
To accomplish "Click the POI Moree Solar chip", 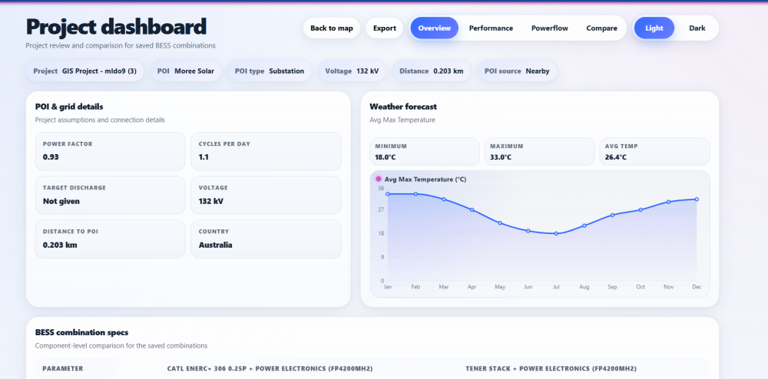I will 186,71.
